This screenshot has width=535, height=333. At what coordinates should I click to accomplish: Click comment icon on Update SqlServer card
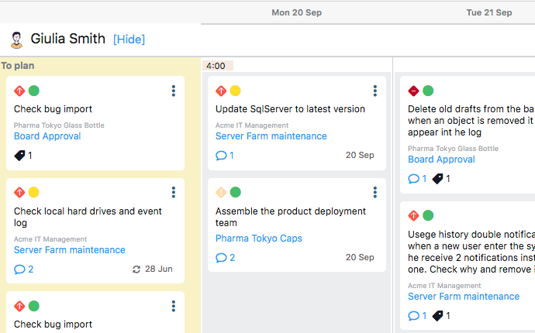221,156
